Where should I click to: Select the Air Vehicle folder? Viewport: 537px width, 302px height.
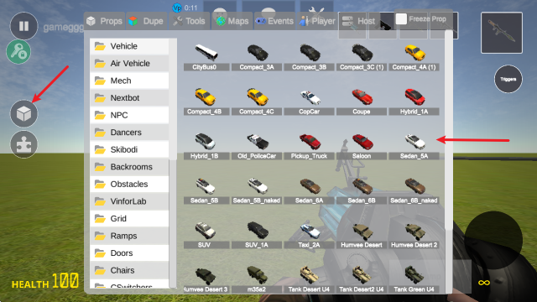pos(129,64)
